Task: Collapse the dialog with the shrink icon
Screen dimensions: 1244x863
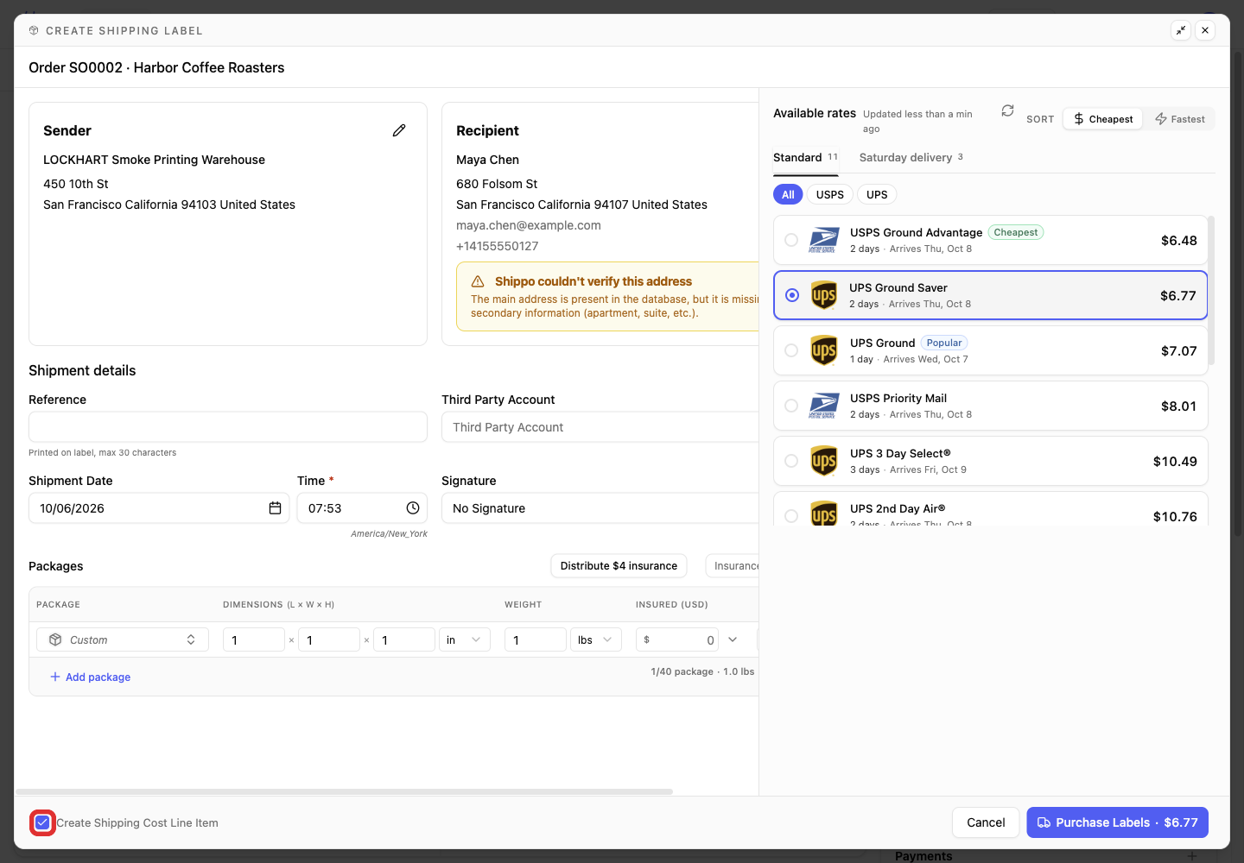Action: tap(1181, 30)
